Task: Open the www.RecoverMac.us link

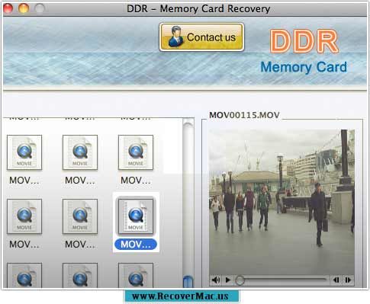Action: pos(180,296)
